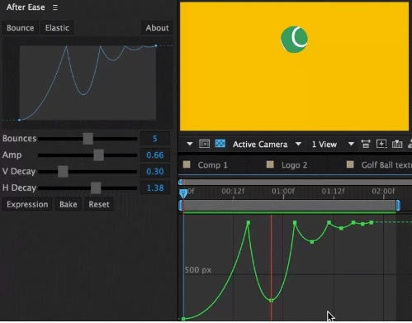
Task: Click the Expression button
Action: click(27, 205)
